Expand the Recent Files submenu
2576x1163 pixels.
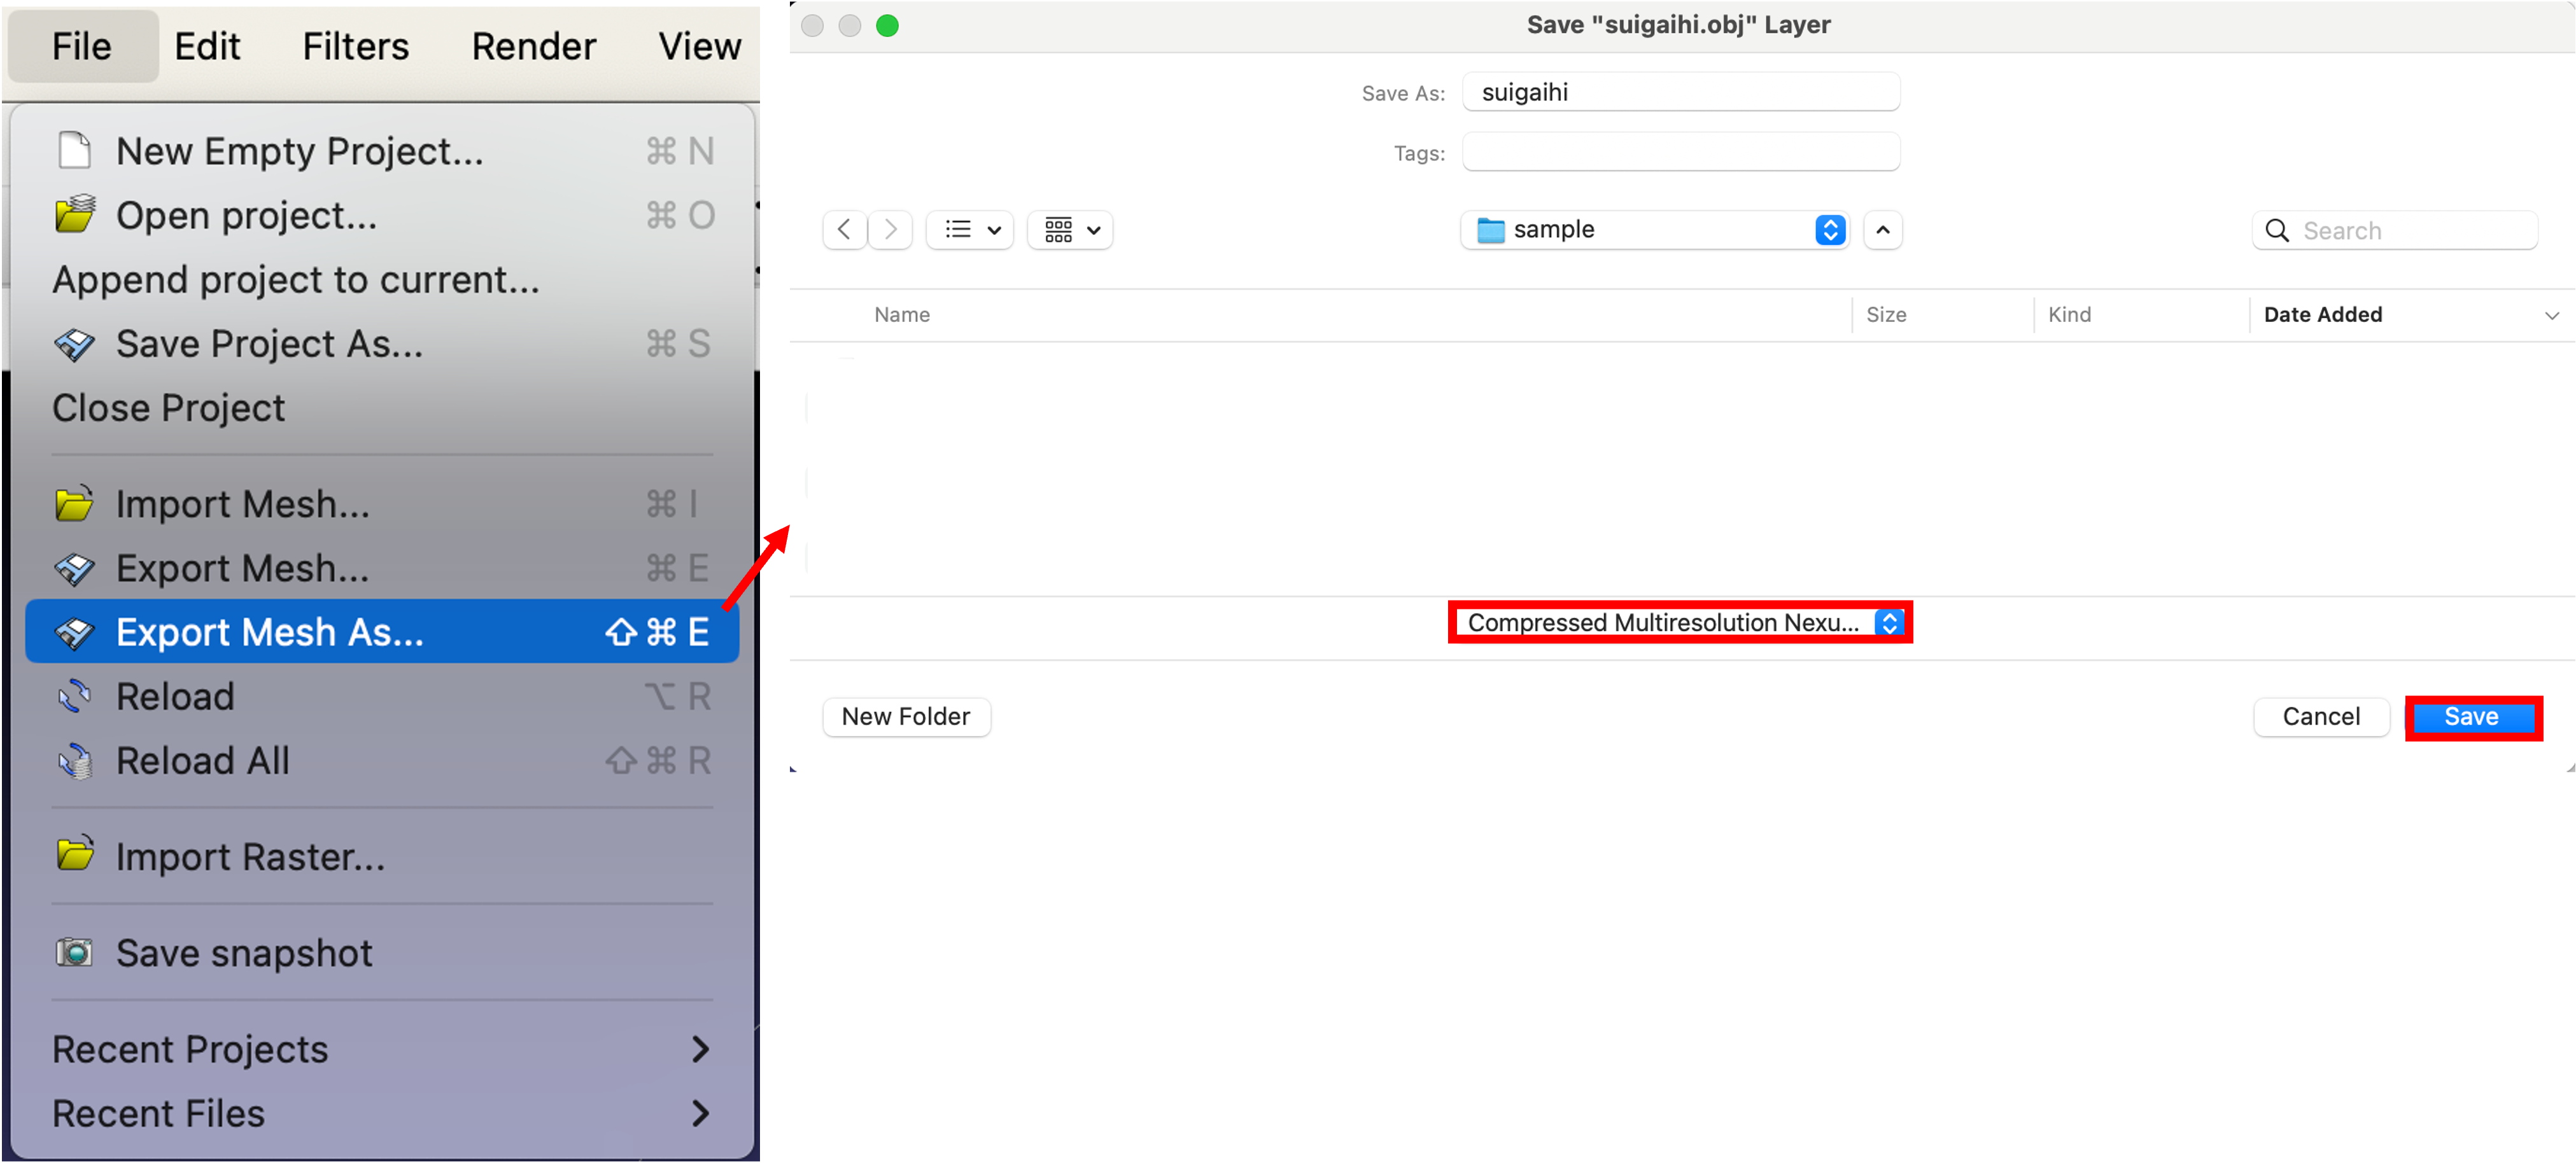[x=382, y=1113]
